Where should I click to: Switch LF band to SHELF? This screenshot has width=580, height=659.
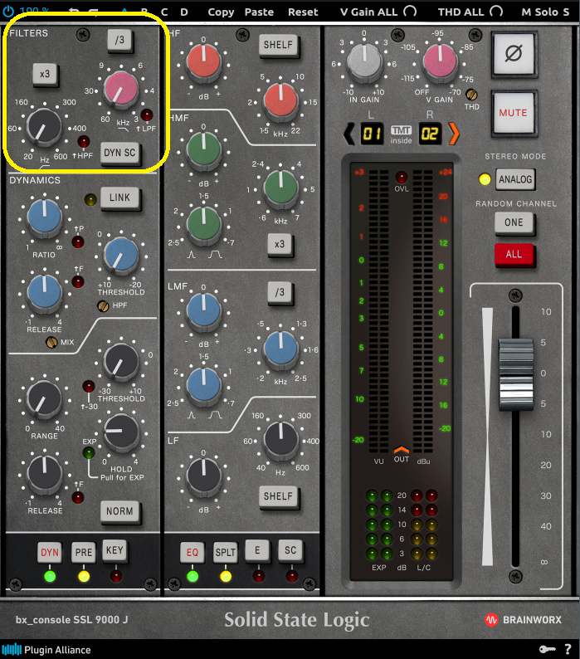pos(278,496)
